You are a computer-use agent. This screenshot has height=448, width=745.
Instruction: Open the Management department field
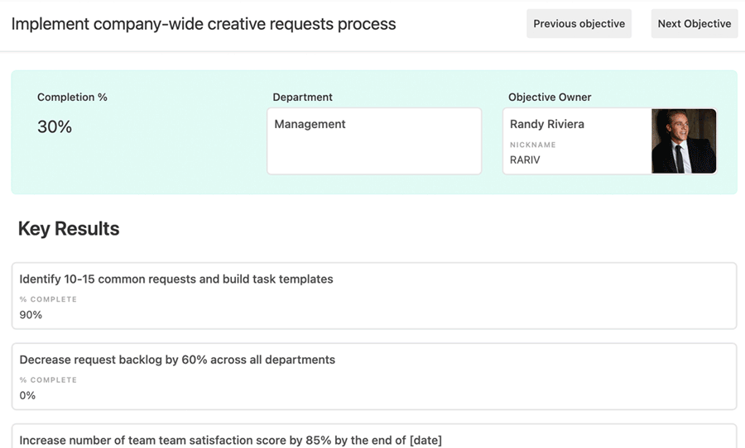[373, 141]
